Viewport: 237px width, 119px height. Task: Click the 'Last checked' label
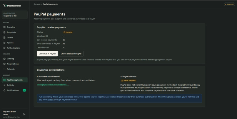click(x=43, y=47)
